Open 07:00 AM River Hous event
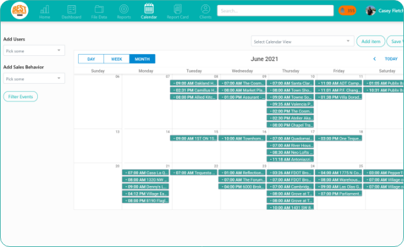This screenshot has height=247, width=404. (x=290, y=145)
